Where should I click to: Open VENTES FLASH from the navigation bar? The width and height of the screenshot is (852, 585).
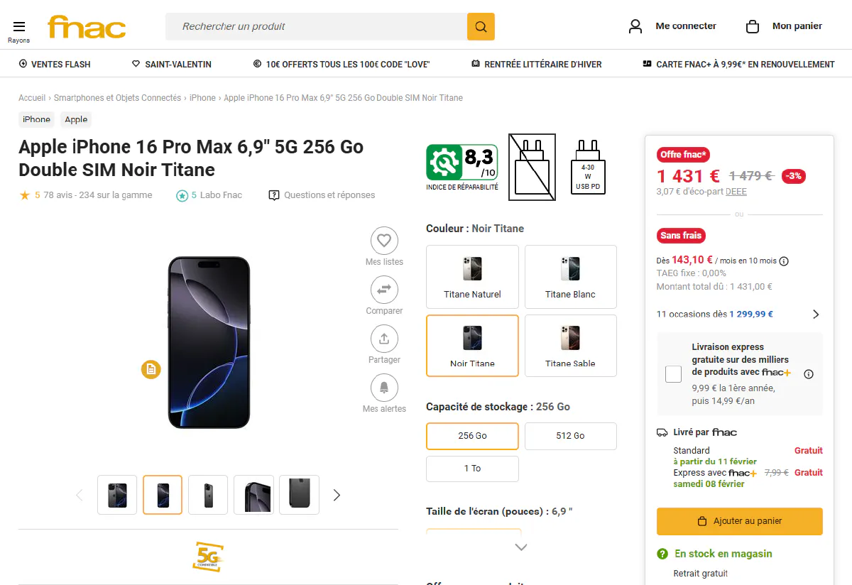coord(55,64)
